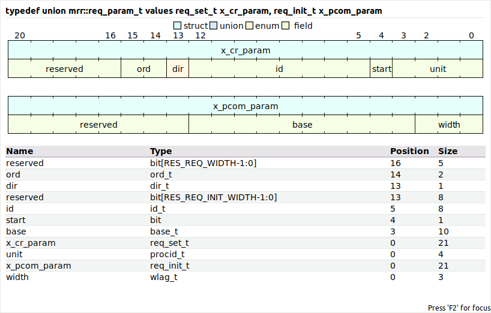Click the base field block in diagram
The width and height of the screenshot is (491, 313).
tap(302, 125)
